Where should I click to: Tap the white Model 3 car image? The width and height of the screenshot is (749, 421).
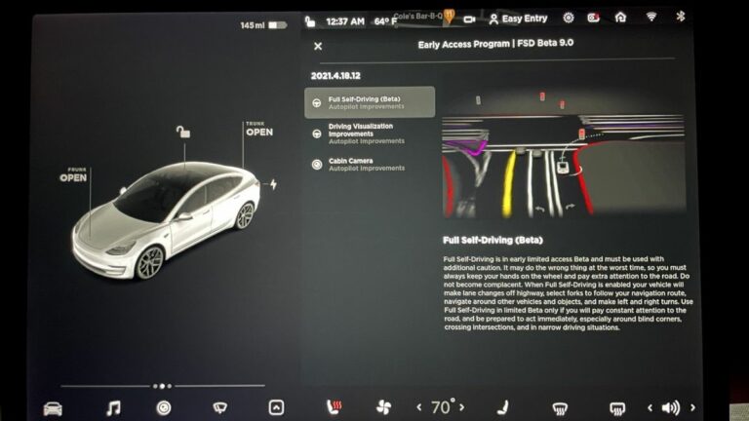click(166, 219)
